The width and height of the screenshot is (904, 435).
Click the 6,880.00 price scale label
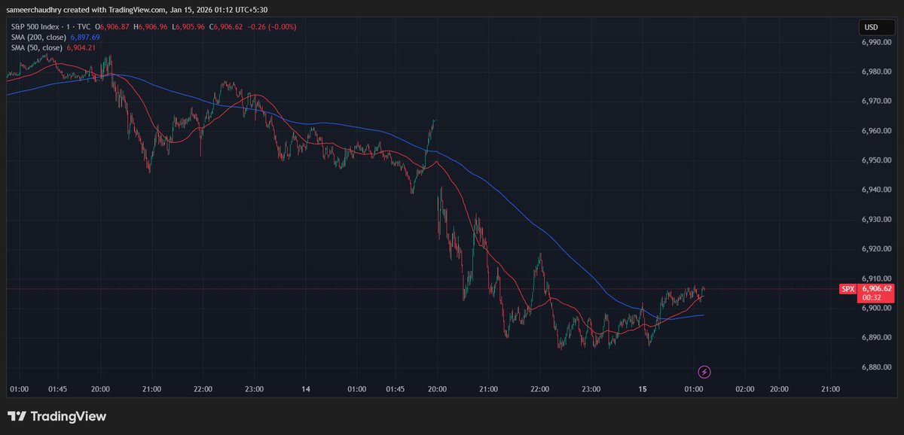pos(876,367)
